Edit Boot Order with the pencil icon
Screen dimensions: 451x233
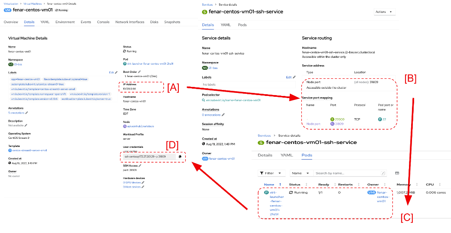[139, 72]
